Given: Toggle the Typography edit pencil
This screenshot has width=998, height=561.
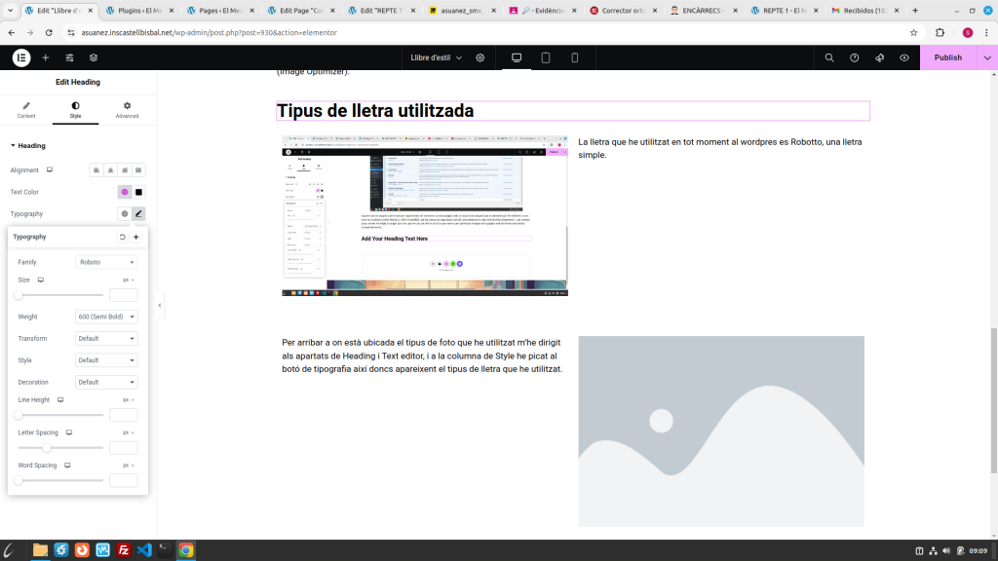Looking at the screenshot, I should [x=138, y=213].
